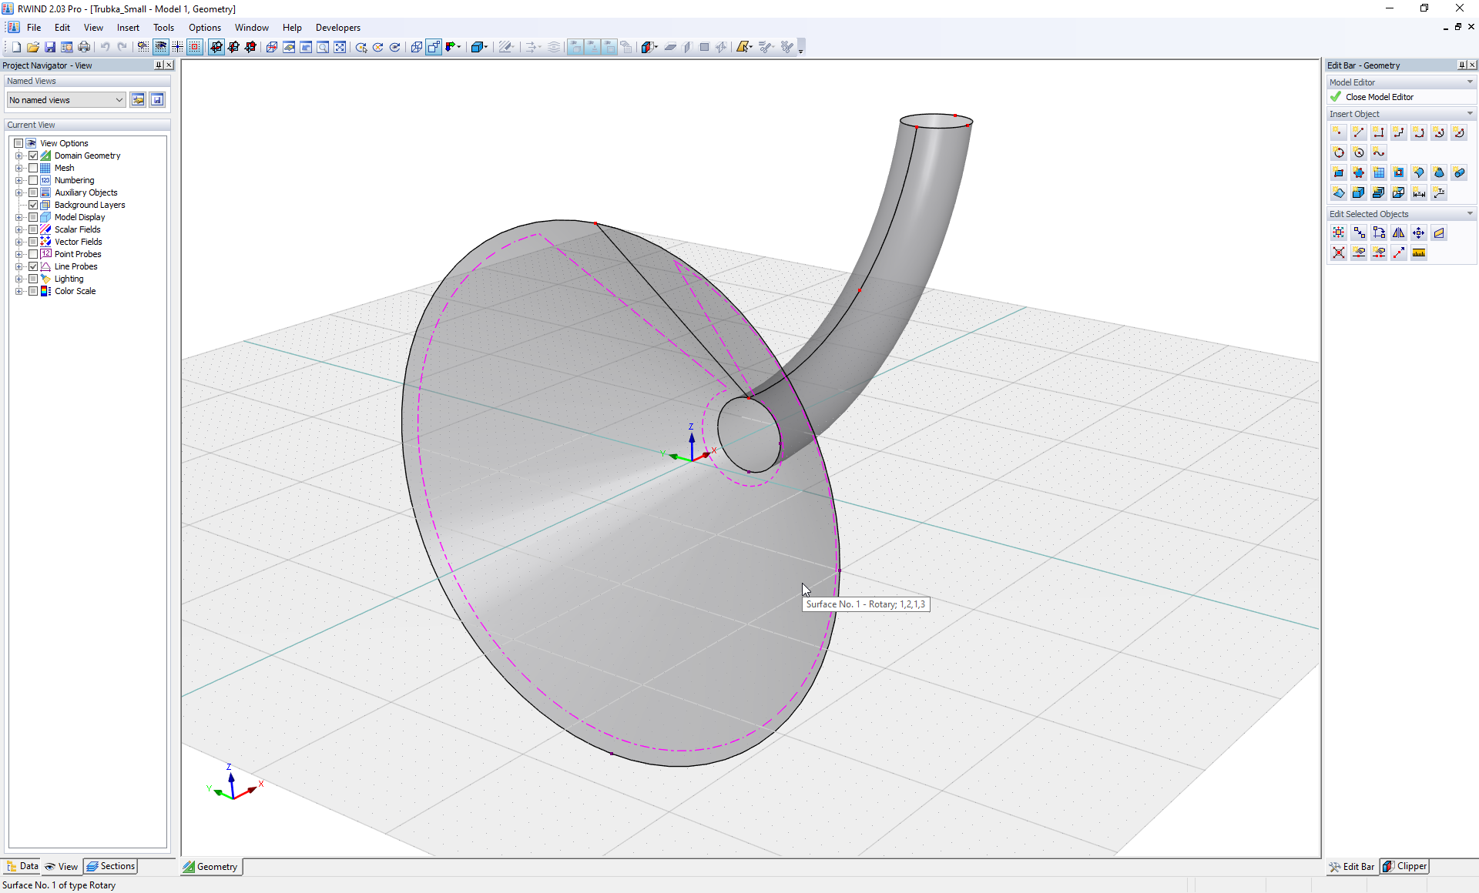The width and height of the screenshot is (1479, 893).
Task: Click the Sections tab at bottom
Action: tap(117, 867)
